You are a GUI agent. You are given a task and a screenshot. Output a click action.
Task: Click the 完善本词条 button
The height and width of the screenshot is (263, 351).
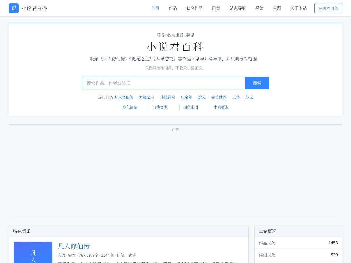click(x=328, y=8)
